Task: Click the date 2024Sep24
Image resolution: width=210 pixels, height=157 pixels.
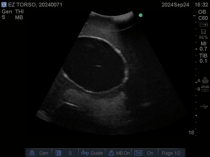Action: pos(175,5)
